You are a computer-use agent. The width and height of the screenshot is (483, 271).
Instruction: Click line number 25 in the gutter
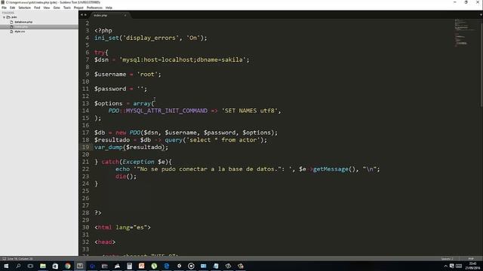pos(85,190)
